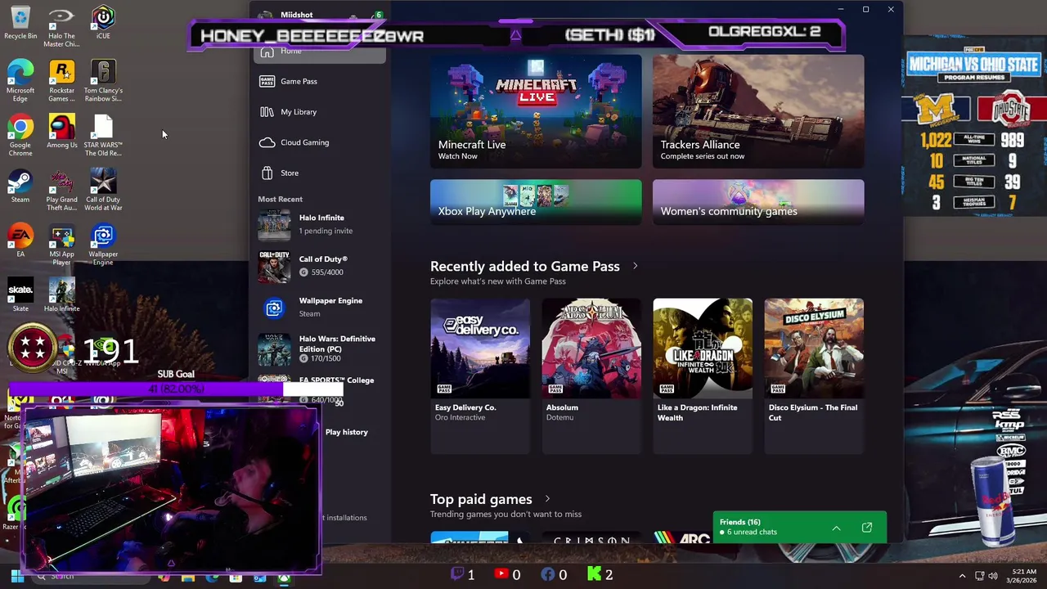1047x589 pixels.
Task: Select Halo Infinite desktop shortcut
Action: click(61, 295)
